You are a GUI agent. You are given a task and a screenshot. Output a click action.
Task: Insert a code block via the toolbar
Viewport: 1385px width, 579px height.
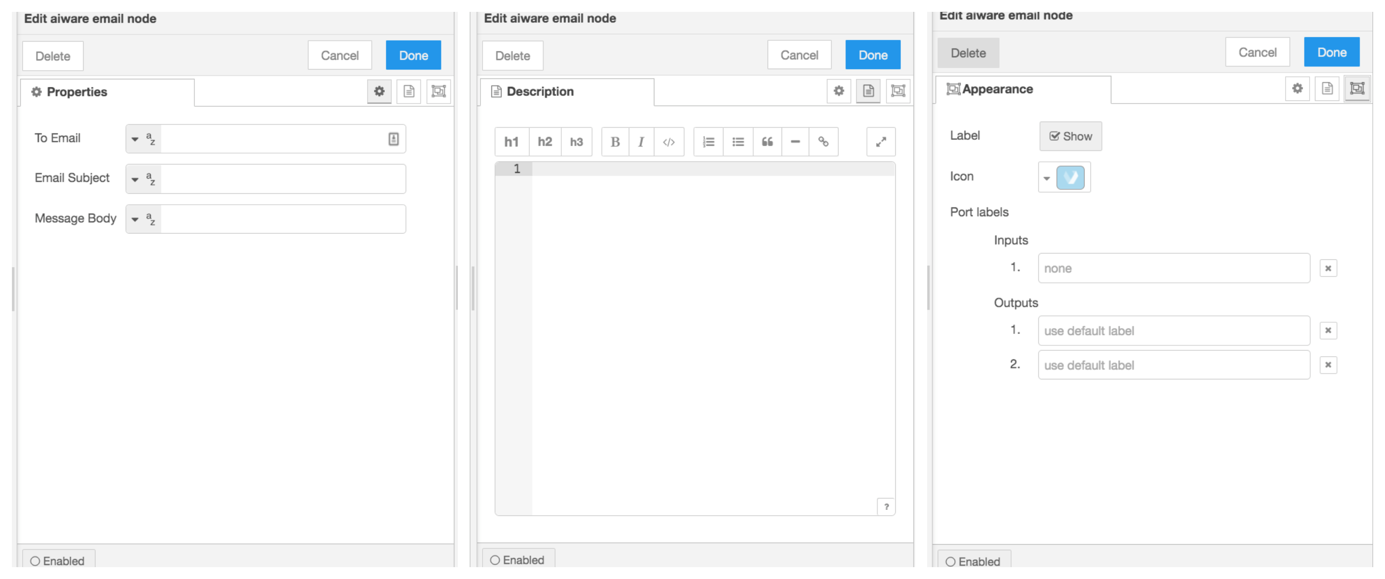pos(670,141)
